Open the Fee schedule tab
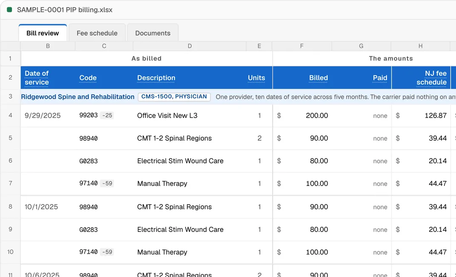The height and width of the screenshot is (277, 456). click(97, 33)
